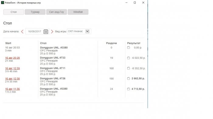Screen dimensions: 213x119
Task: Click the 3 h 46 min duration text
Action: point(11,71)
